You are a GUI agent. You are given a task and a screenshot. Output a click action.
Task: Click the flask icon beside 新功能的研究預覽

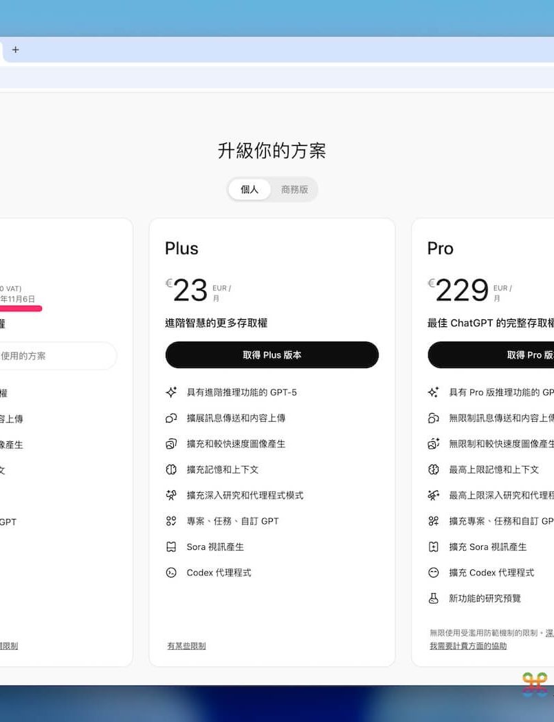[x=433, y=598]
